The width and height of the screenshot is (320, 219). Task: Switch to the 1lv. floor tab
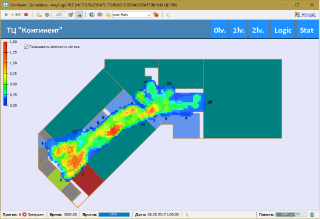click(239, 30)
